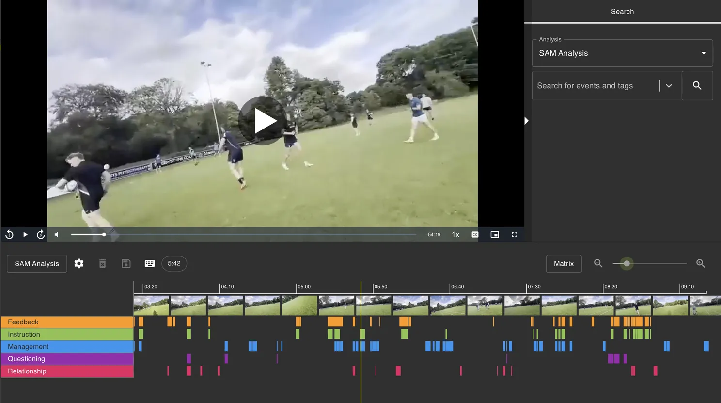This screenshot has width=721, height=403.
Task: Click the 09.10 timeline marker
Action: 688,287
